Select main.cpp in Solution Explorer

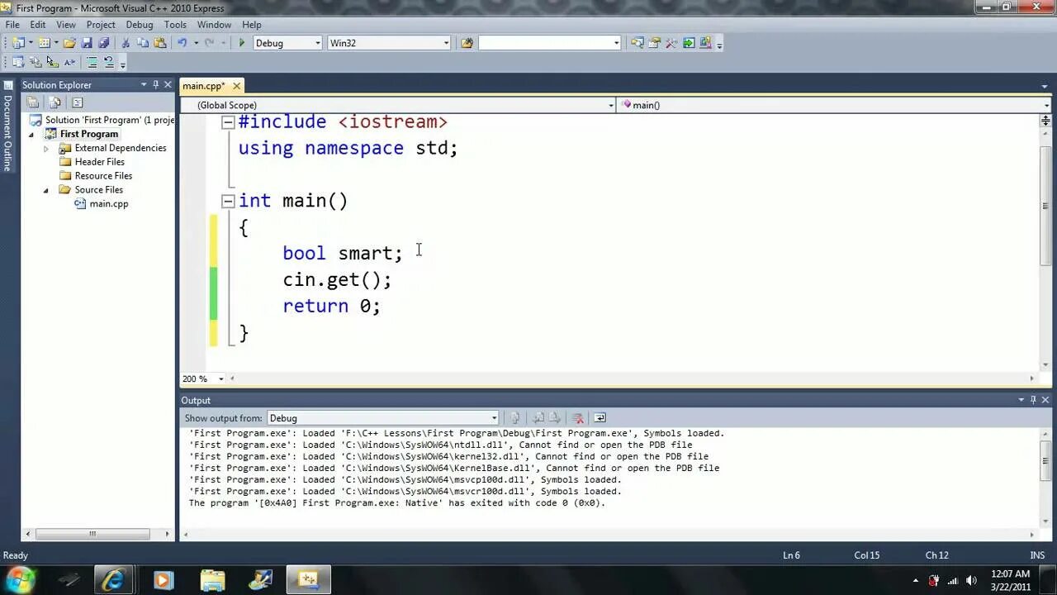click(x=108, y=204)
